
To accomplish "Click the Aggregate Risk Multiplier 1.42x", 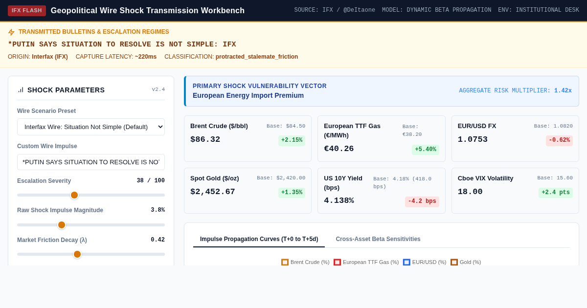I will (563, 91).
